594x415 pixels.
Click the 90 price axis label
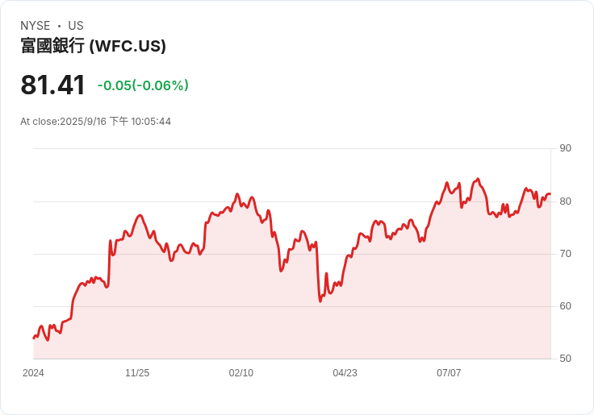(x=565, y=148)
